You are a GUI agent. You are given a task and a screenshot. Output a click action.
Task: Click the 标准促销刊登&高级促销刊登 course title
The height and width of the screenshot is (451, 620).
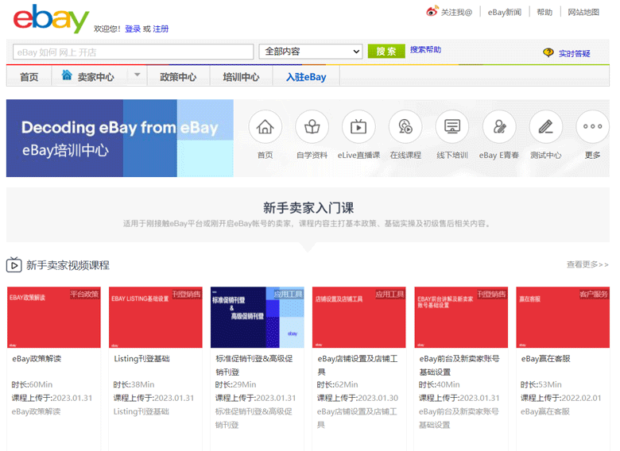pos(254,365)
